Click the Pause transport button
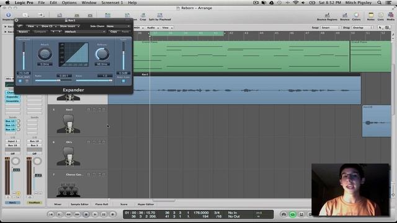 104,214
